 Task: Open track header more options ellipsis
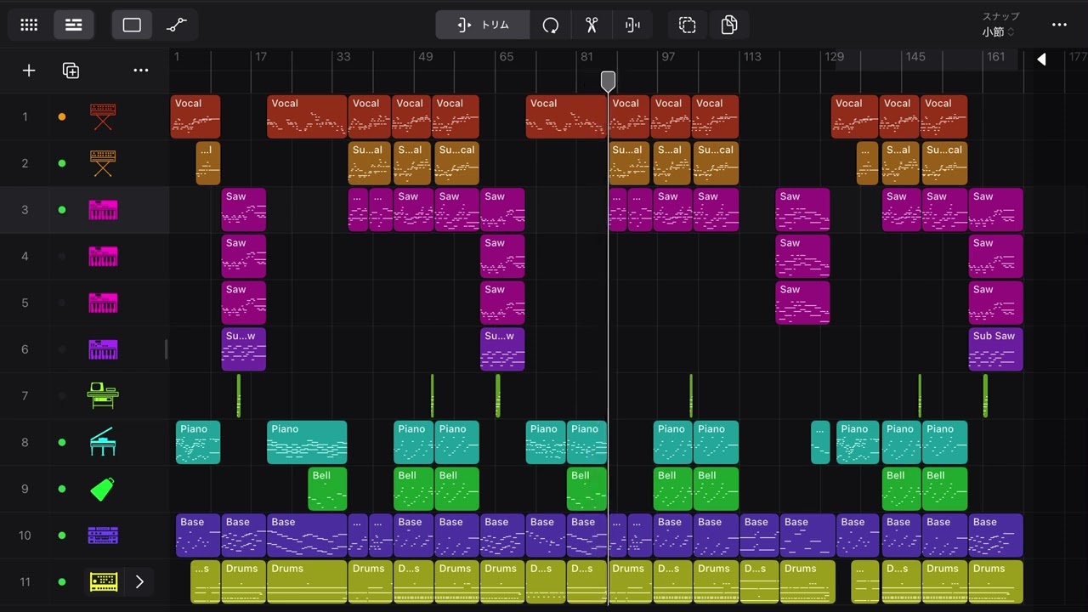click(141, 71)
